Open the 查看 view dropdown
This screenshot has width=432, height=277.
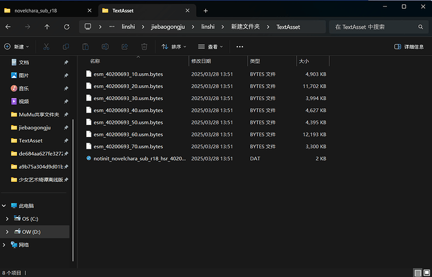coord(210,47)
